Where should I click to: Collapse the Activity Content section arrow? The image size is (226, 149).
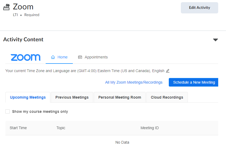pyautogui.click(x=216, y=40)
